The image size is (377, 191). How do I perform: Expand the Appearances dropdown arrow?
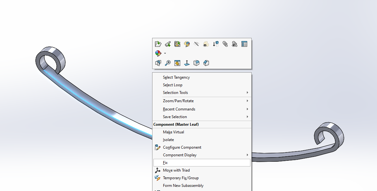click(165, 53)
